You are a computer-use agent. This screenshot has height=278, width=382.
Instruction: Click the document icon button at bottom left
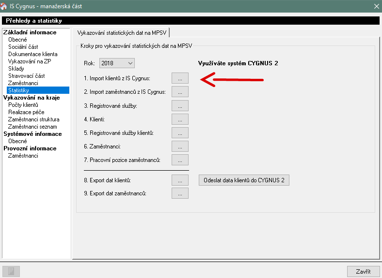(x=11, y=271)
